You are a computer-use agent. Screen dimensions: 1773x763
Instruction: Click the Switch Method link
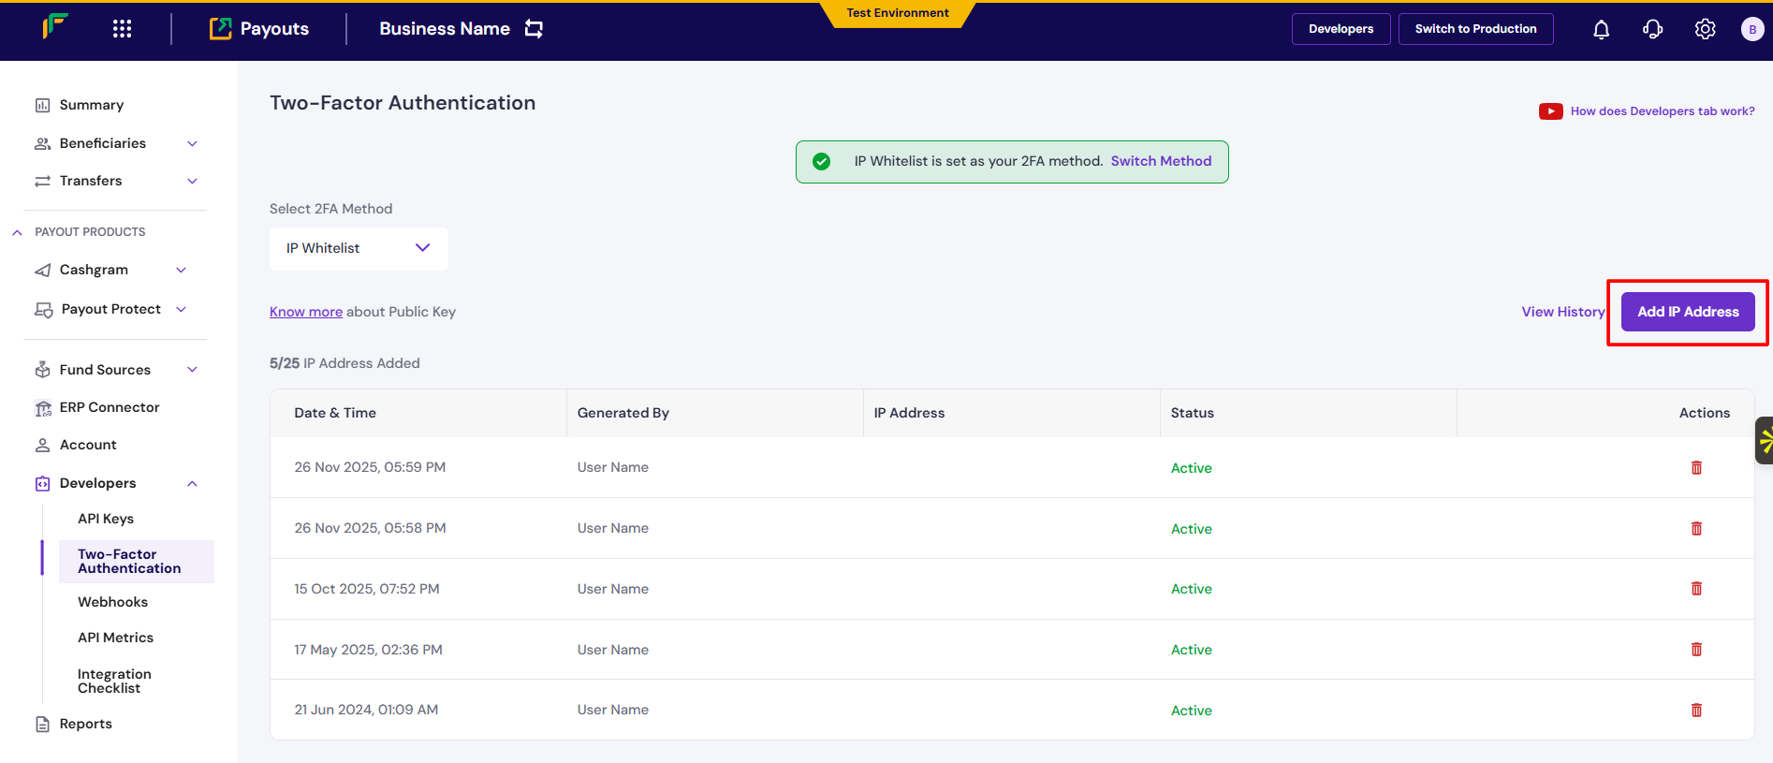point(1161,161)
